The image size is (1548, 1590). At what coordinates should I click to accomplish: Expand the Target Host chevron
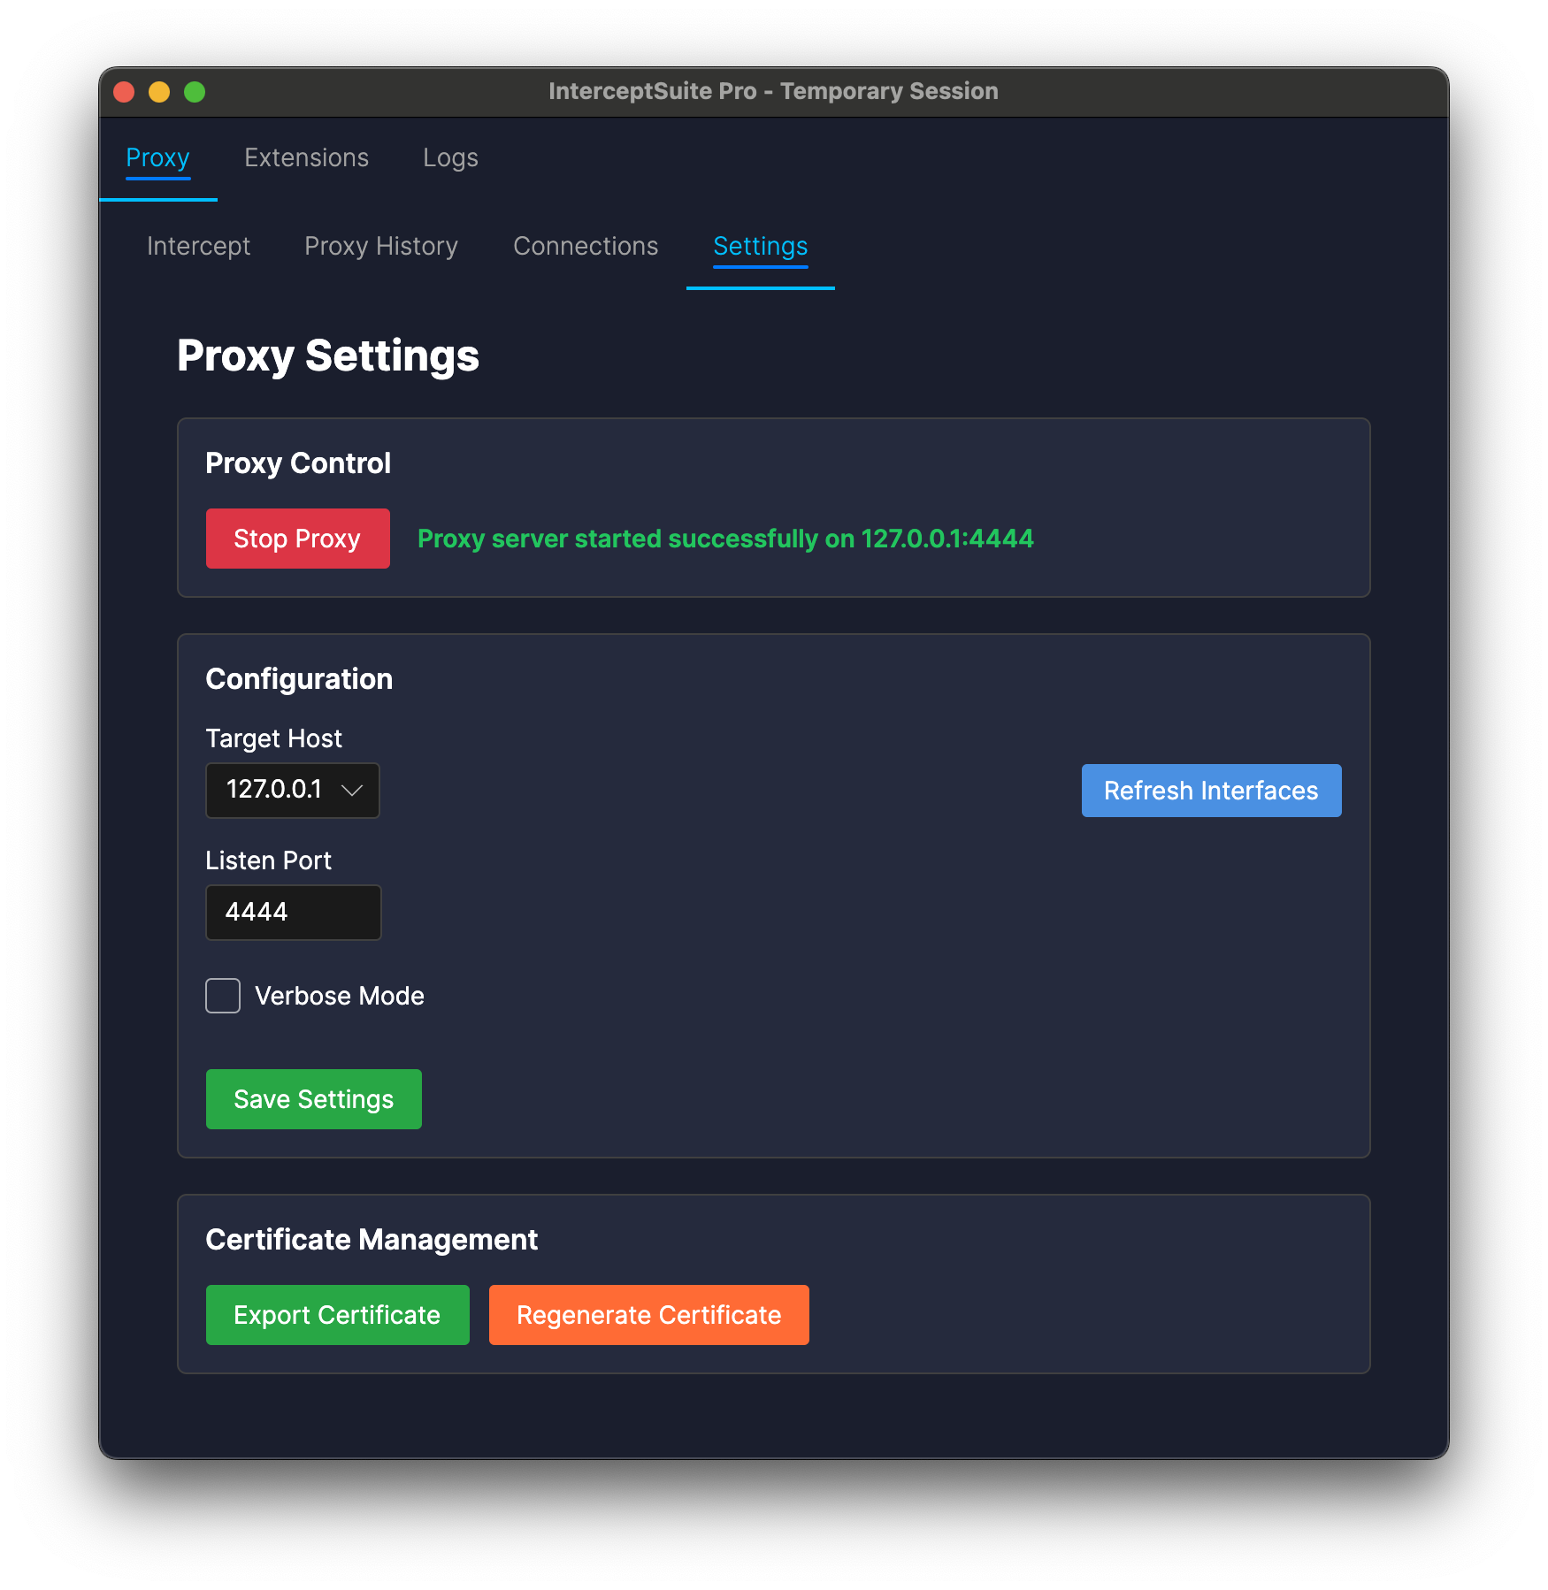[353, 790]
